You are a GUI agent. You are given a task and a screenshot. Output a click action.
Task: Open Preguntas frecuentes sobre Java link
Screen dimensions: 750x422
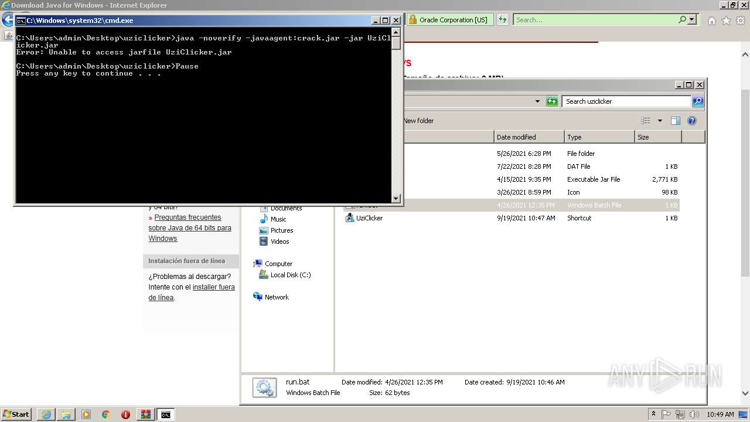[x=190, y=228]
